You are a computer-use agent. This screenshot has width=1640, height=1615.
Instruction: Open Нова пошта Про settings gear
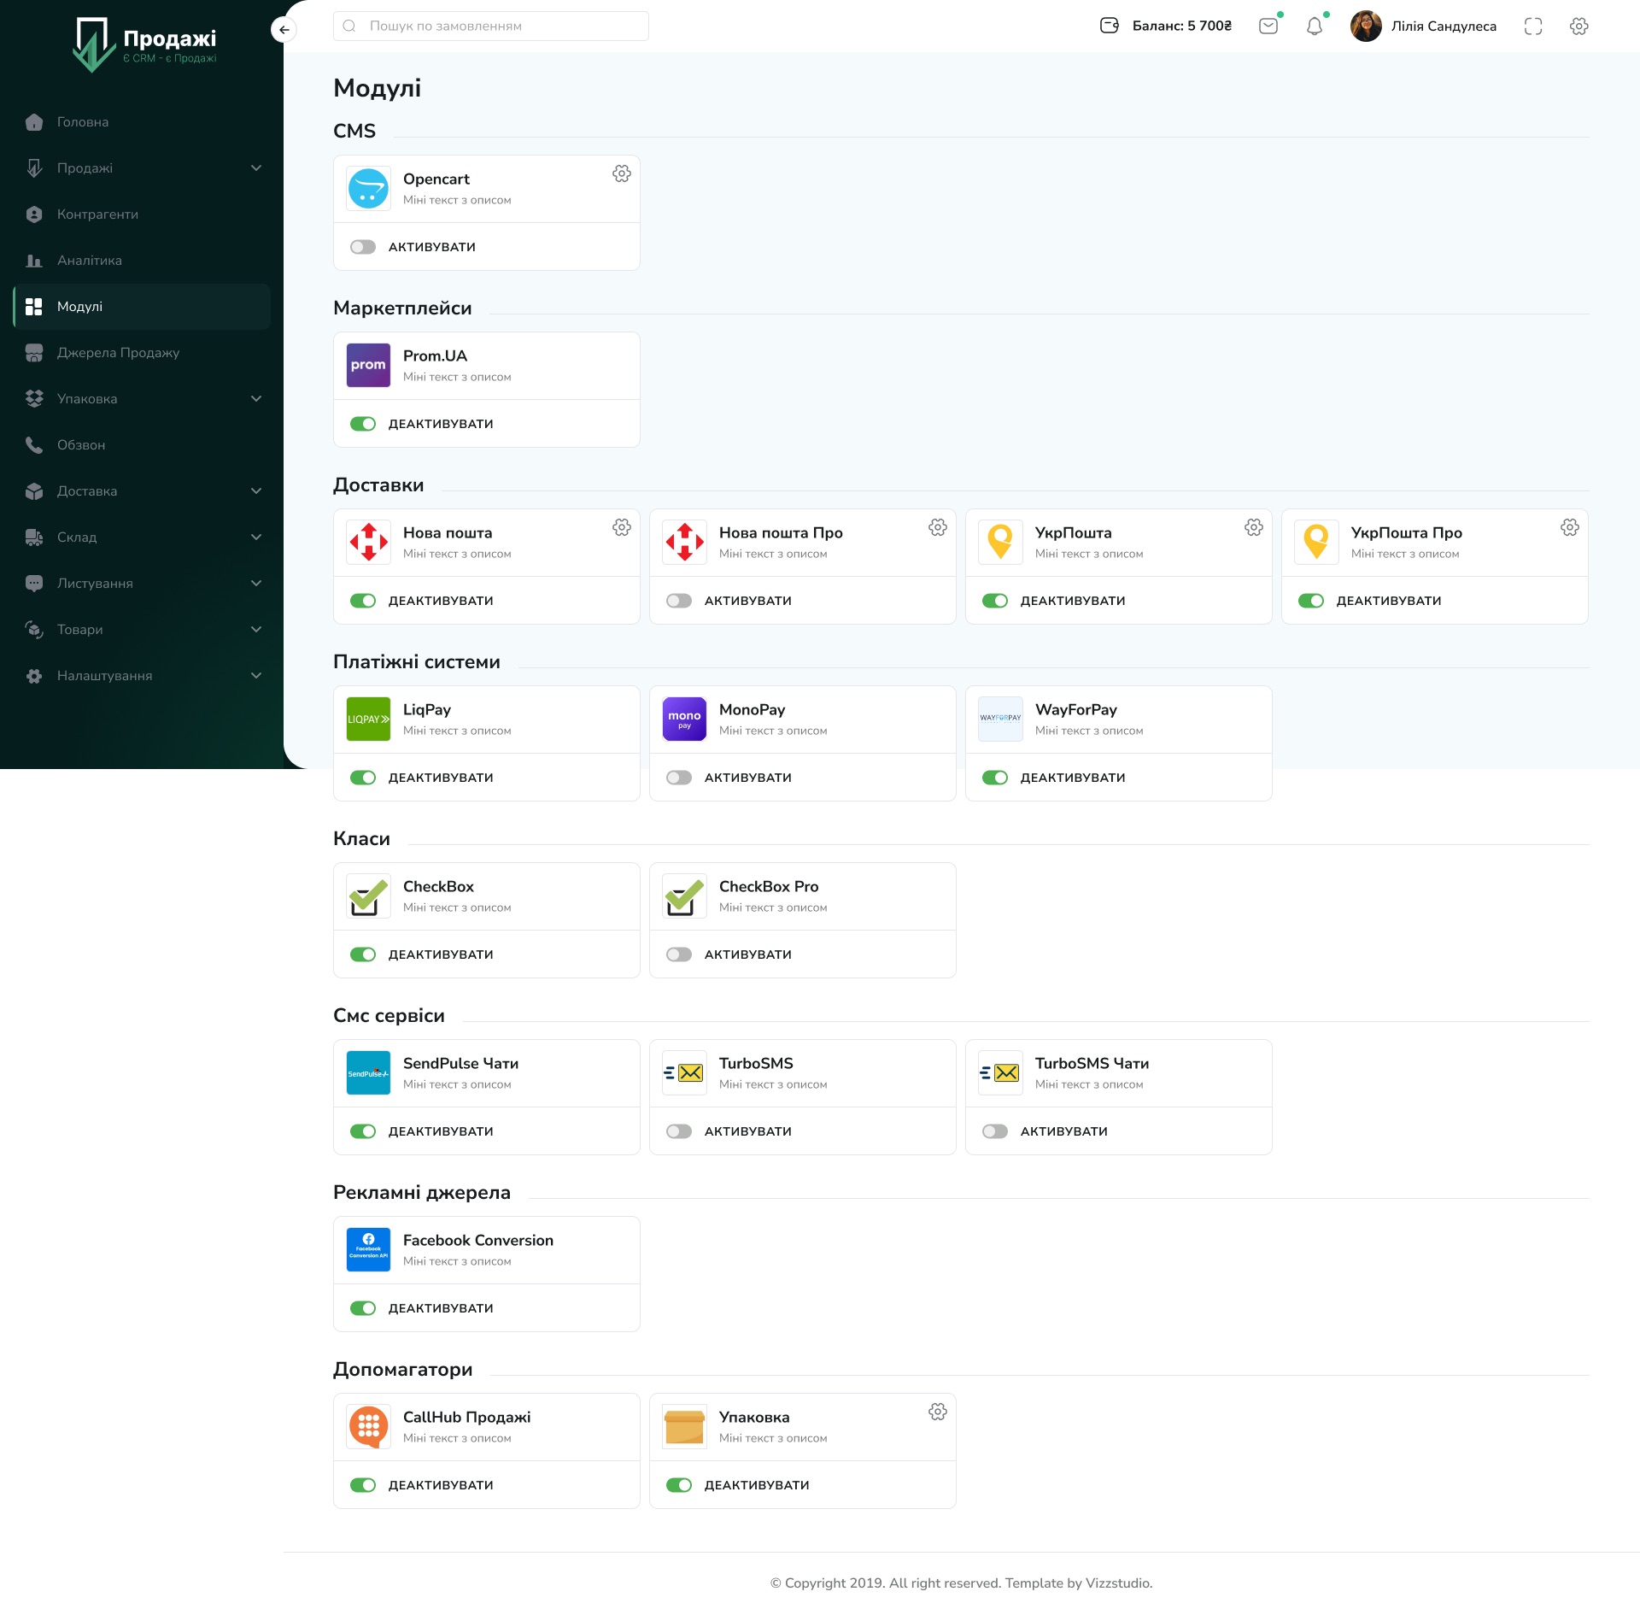(938, 527)
